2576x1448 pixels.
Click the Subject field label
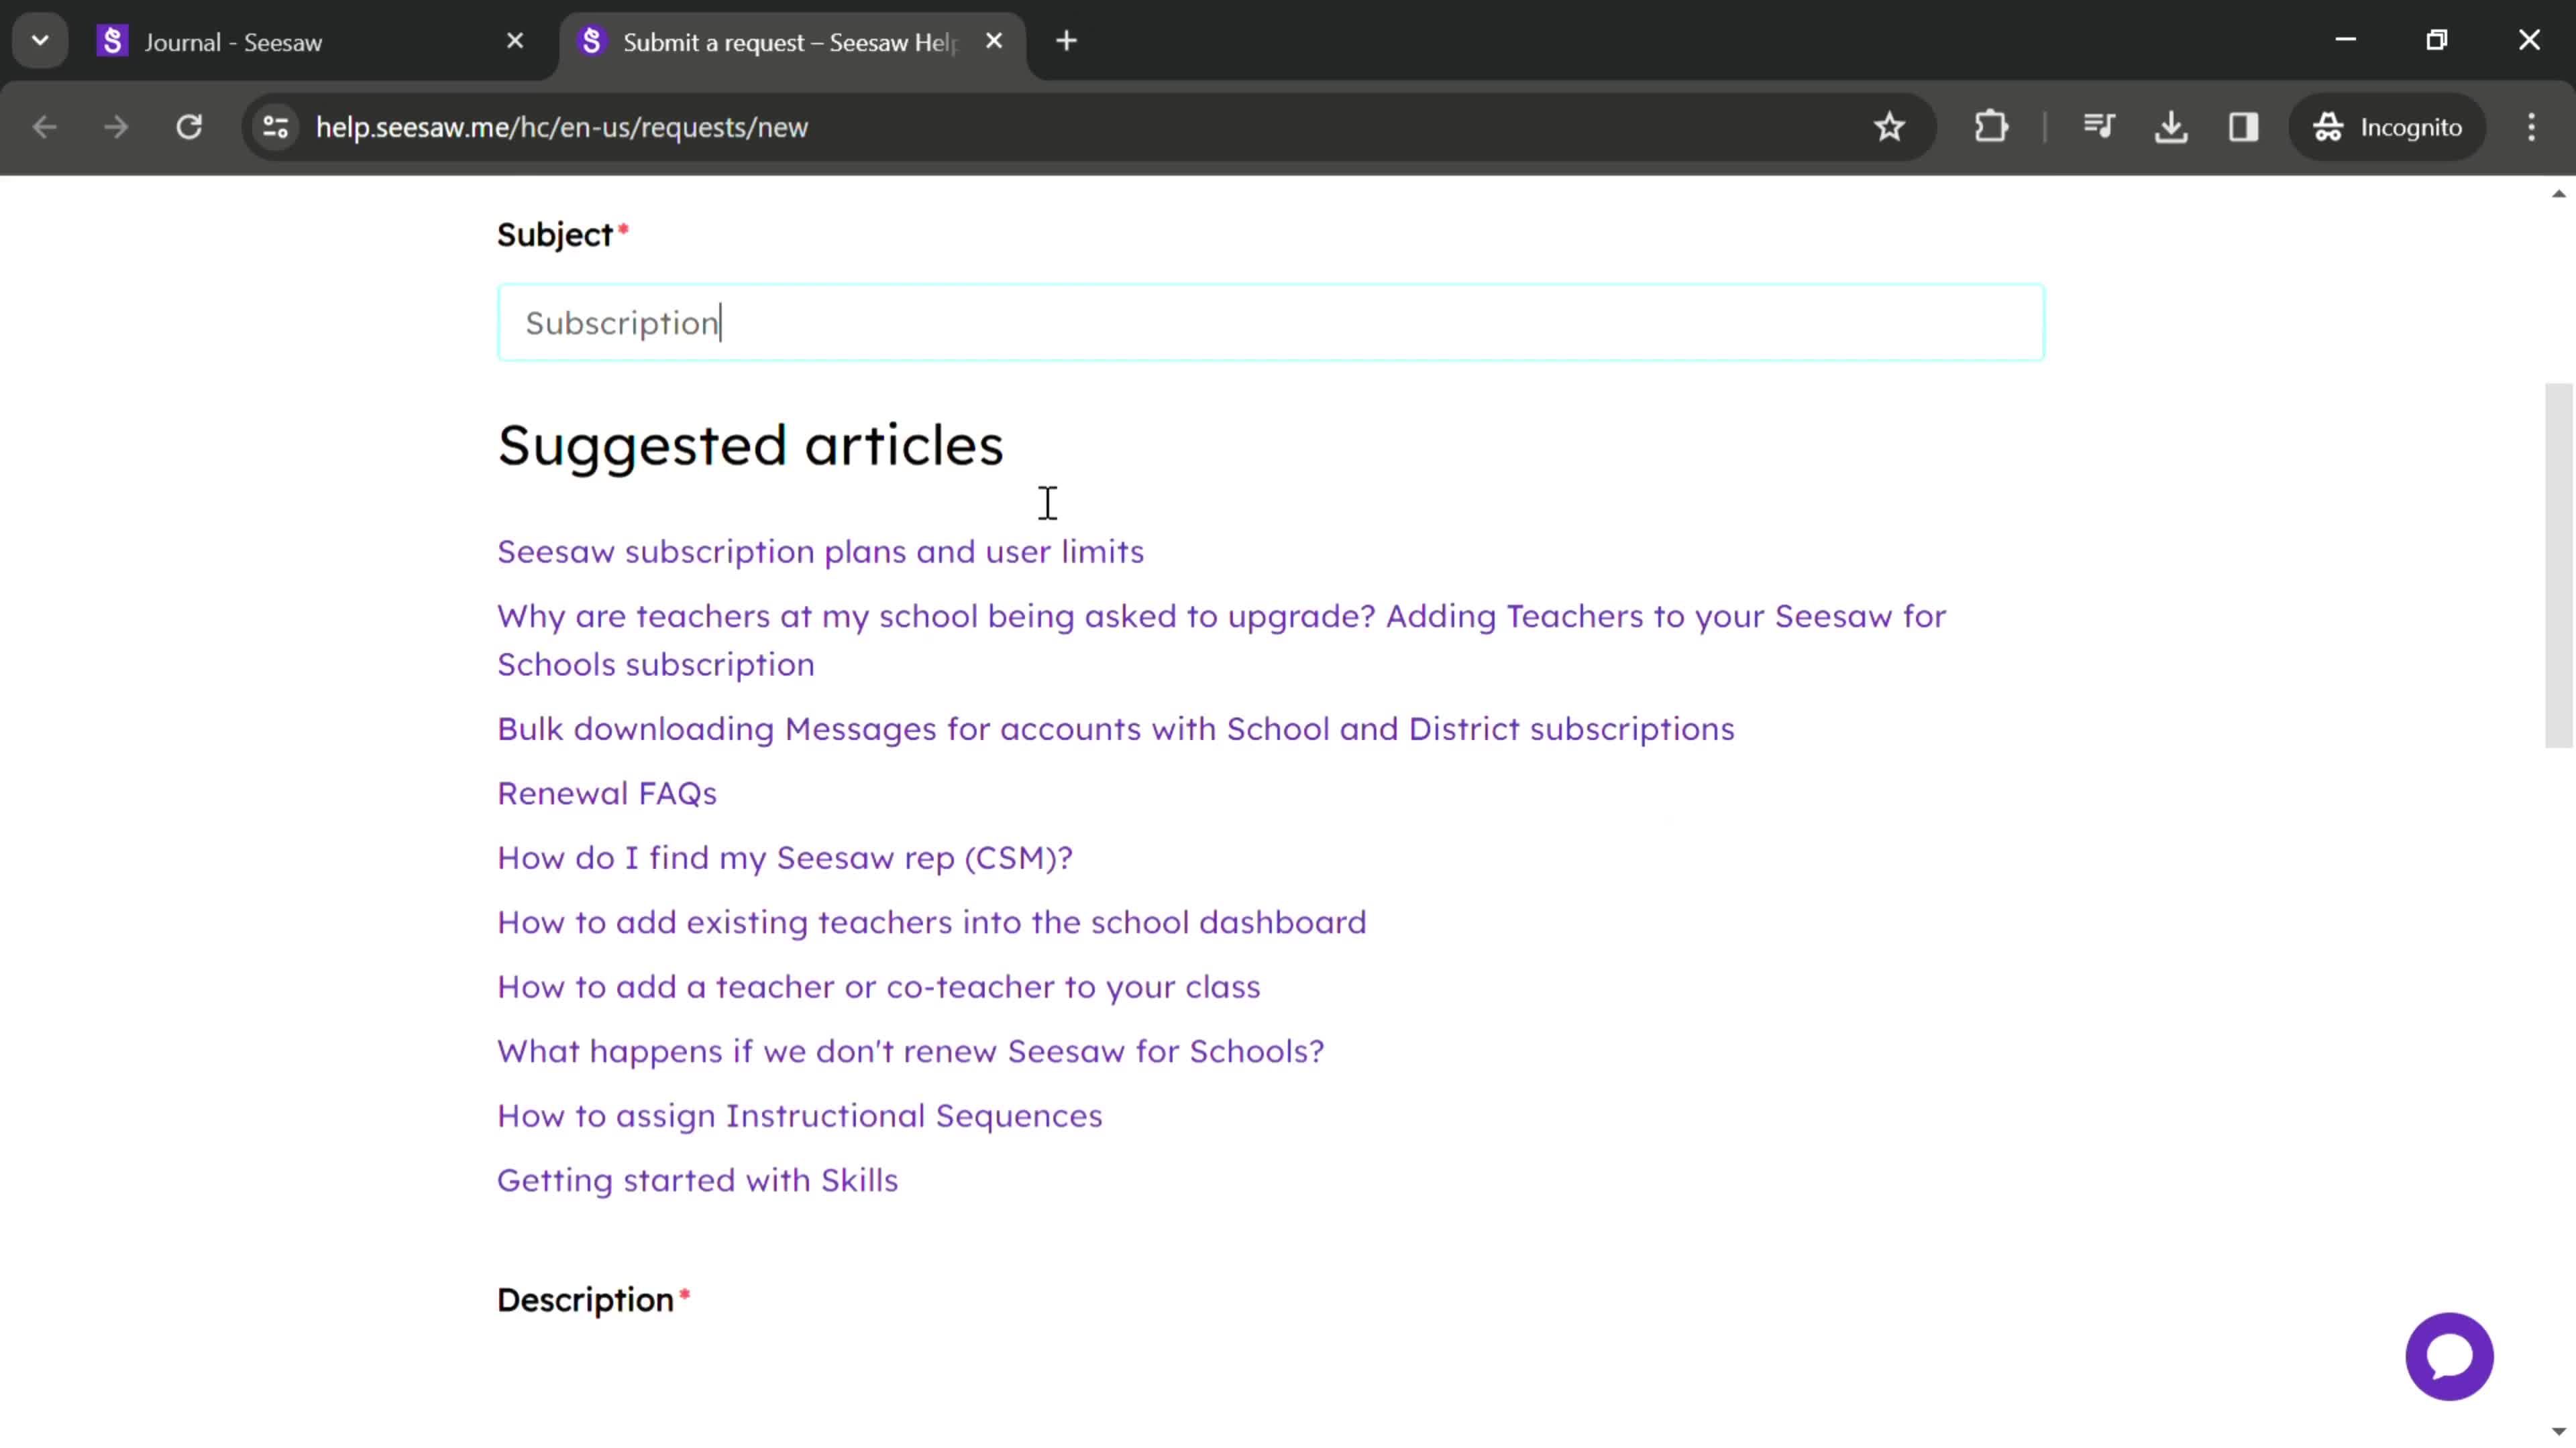555,235
